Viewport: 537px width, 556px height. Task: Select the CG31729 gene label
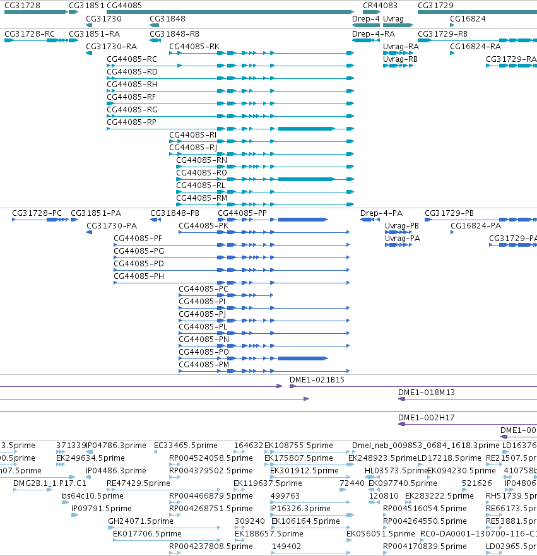pyautogui.click(x=435, y=5)
